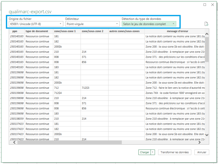Maximize the import dialog window
Image resolution: width=218 pixels, height=164 pixels.
[x=205, y=5]
